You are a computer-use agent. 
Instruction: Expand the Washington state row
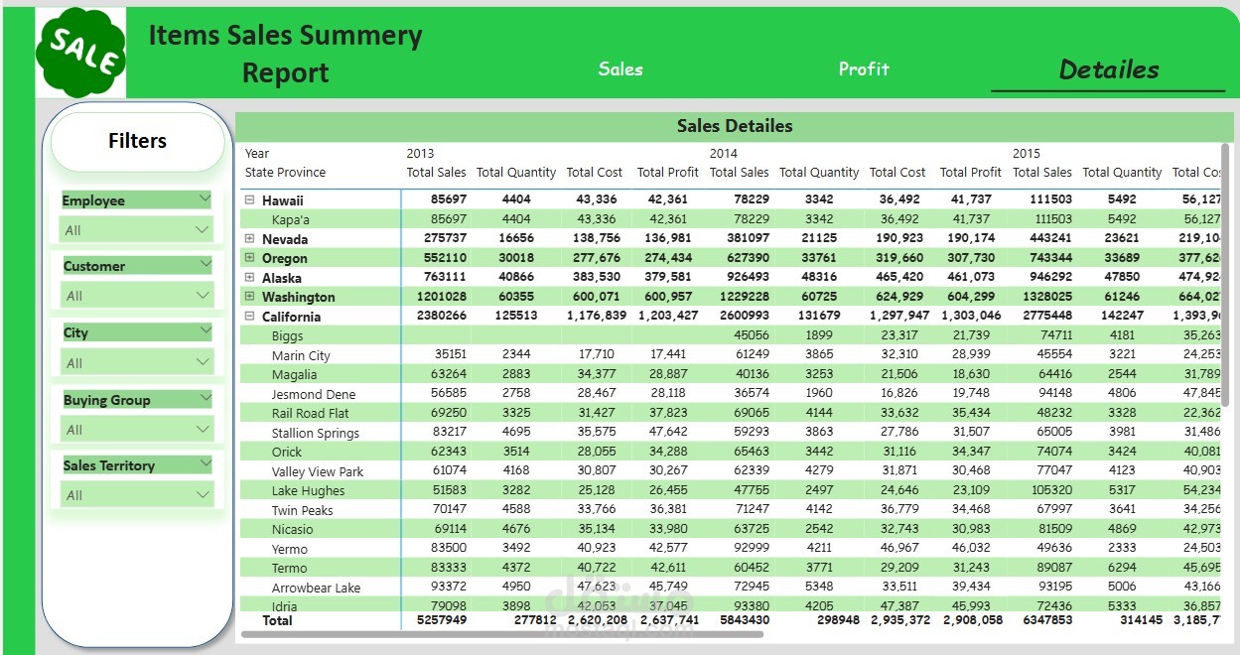point(250,297)
